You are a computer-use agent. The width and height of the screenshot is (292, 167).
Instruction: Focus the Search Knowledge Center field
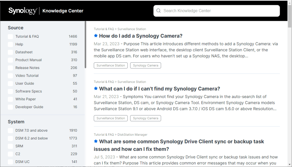click(216, 11)
